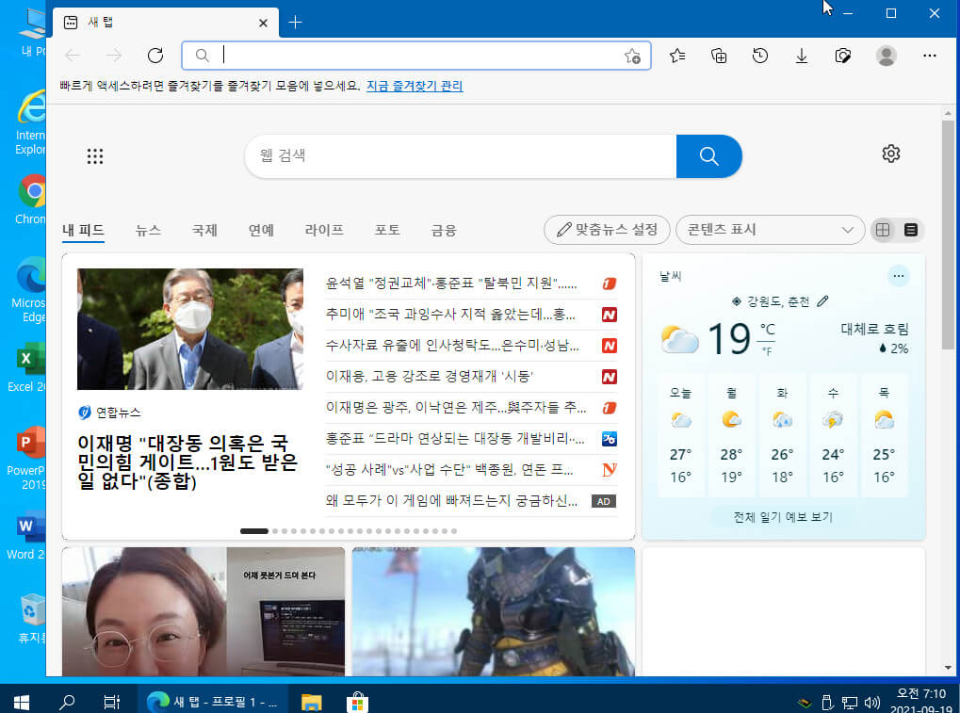Screen dimensions: 960x713
Task: Open Collections icon in toolbar
Action: [719, 56]
